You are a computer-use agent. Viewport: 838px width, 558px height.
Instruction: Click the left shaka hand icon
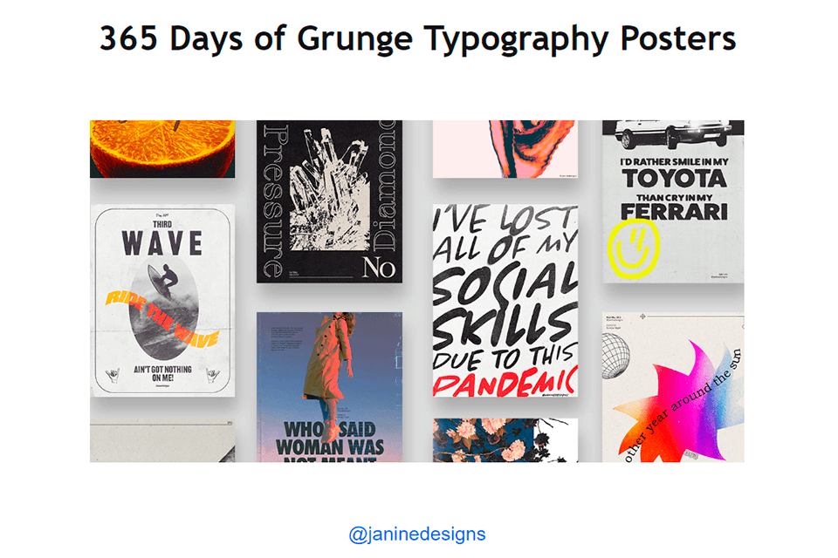click(113, 376)
